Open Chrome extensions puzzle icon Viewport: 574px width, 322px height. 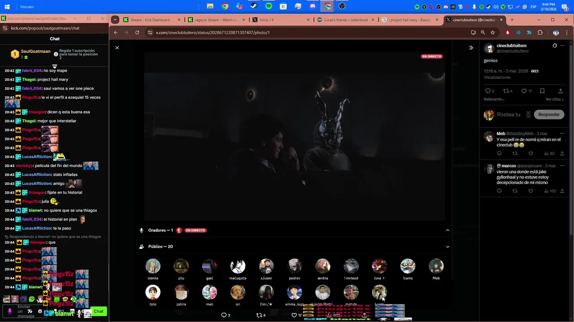point(540,33)
